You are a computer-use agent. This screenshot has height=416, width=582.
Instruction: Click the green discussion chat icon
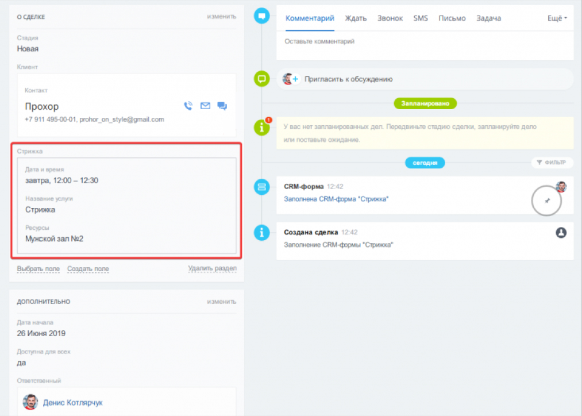click(262, 79)
